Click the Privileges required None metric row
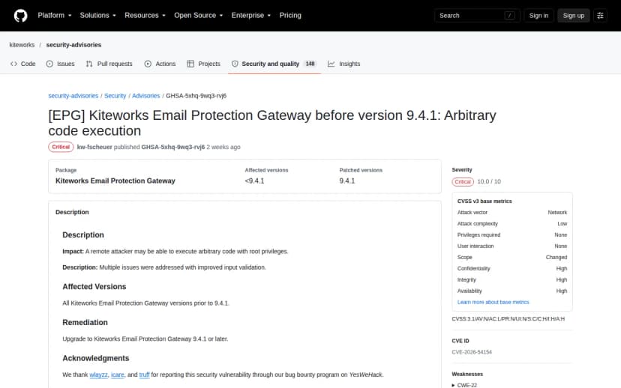 (512, 235)
